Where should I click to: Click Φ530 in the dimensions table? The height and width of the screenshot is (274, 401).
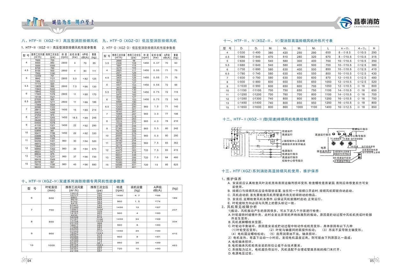[x=242, y=52]
